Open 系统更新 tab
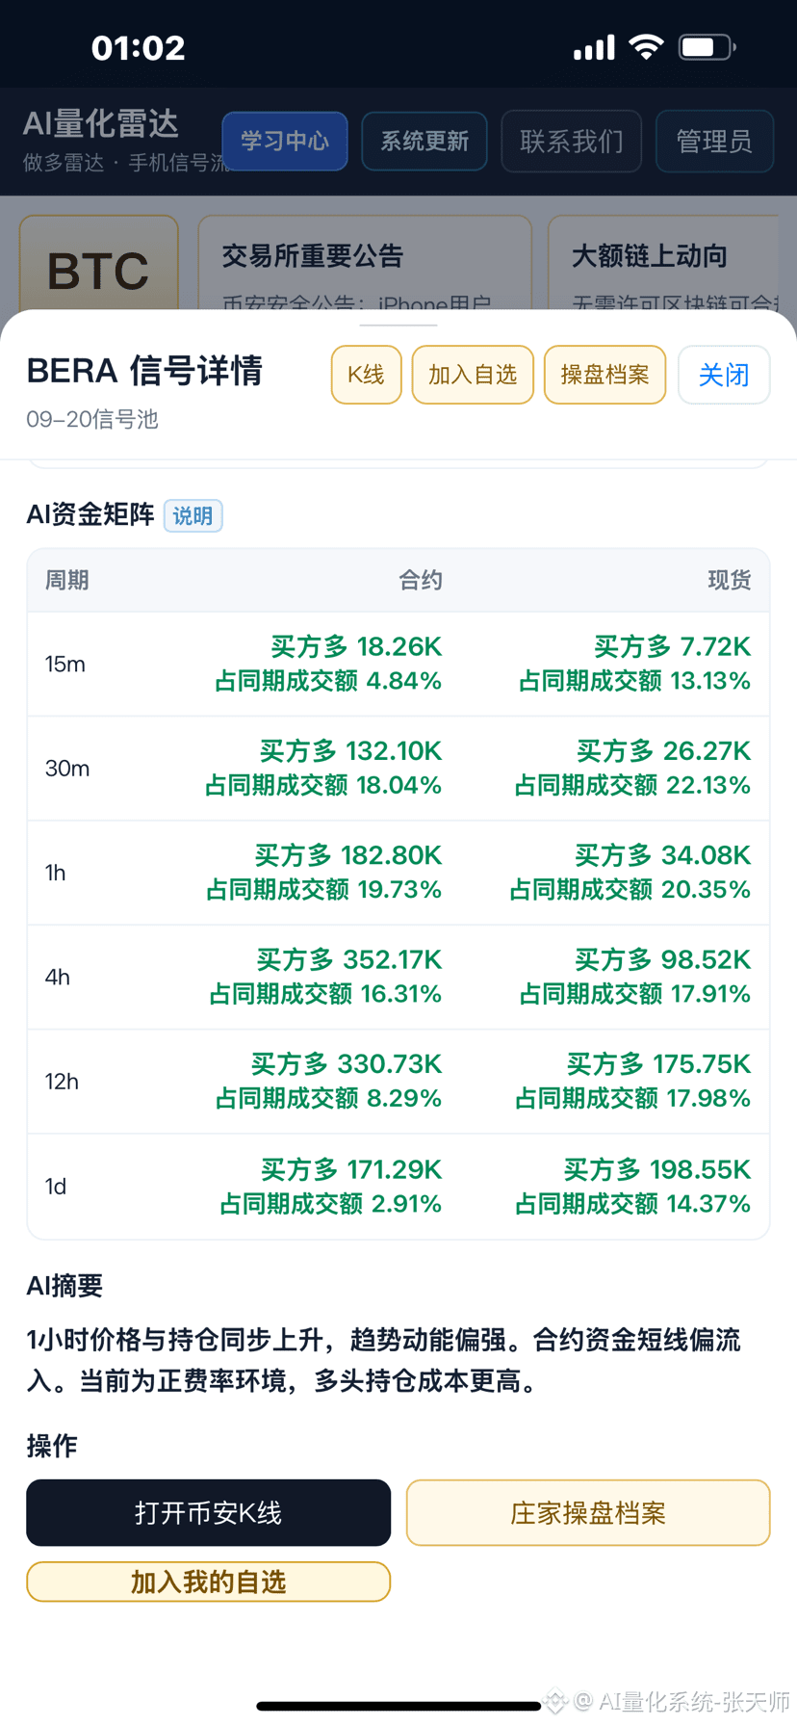The width and height of the screenshot is (797, 1726). coord(424,141)
